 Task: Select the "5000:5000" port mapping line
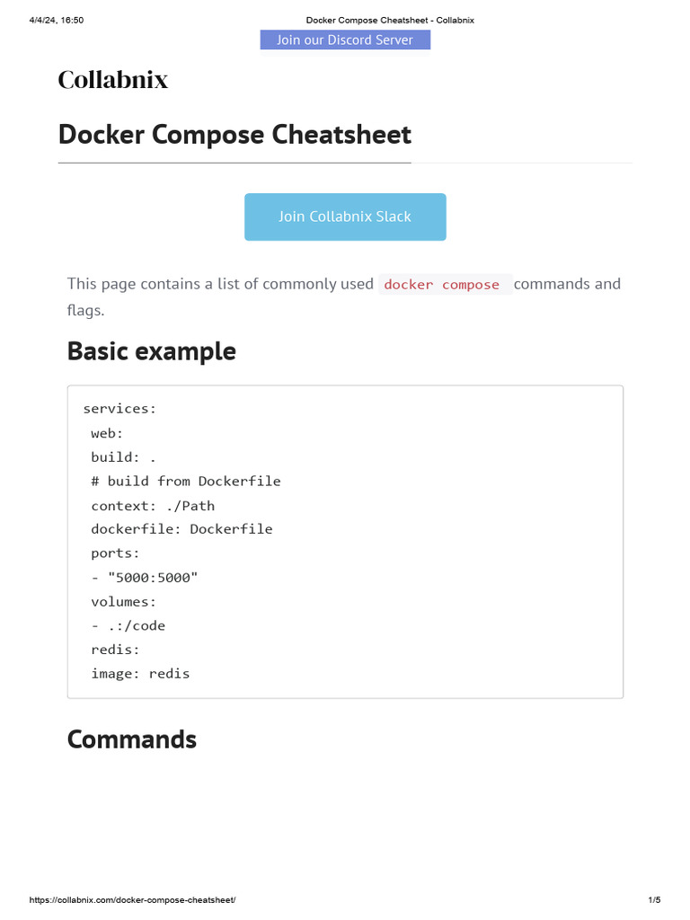pyautogui.click(x=145, y=578)
